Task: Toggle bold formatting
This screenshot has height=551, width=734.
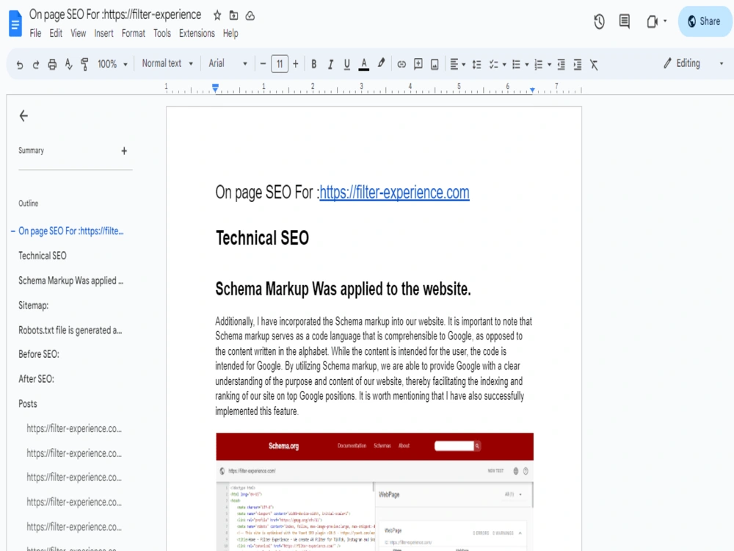Action: 313,64
